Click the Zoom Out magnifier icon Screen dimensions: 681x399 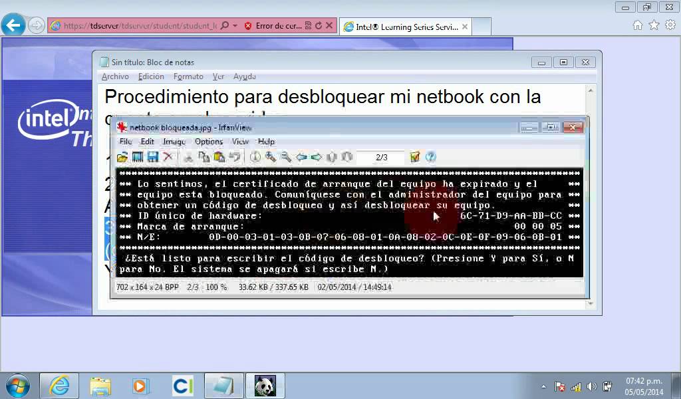[286, 157]
